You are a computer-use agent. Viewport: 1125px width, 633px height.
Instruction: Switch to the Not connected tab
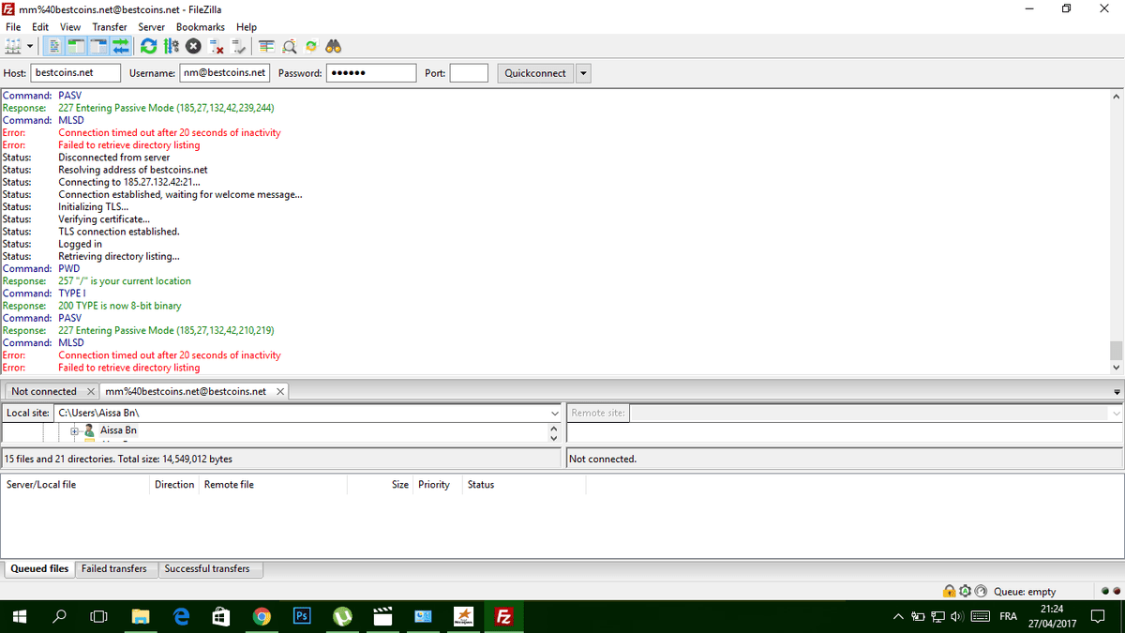point(44,391)
